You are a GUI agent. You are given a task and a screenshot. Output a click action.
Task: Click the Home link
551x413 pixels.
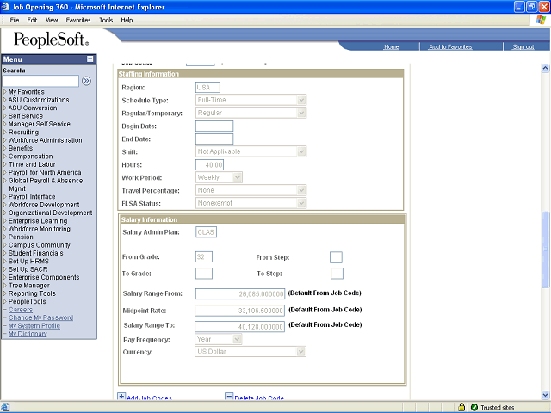pyautogui.click(x=391, y=46)
